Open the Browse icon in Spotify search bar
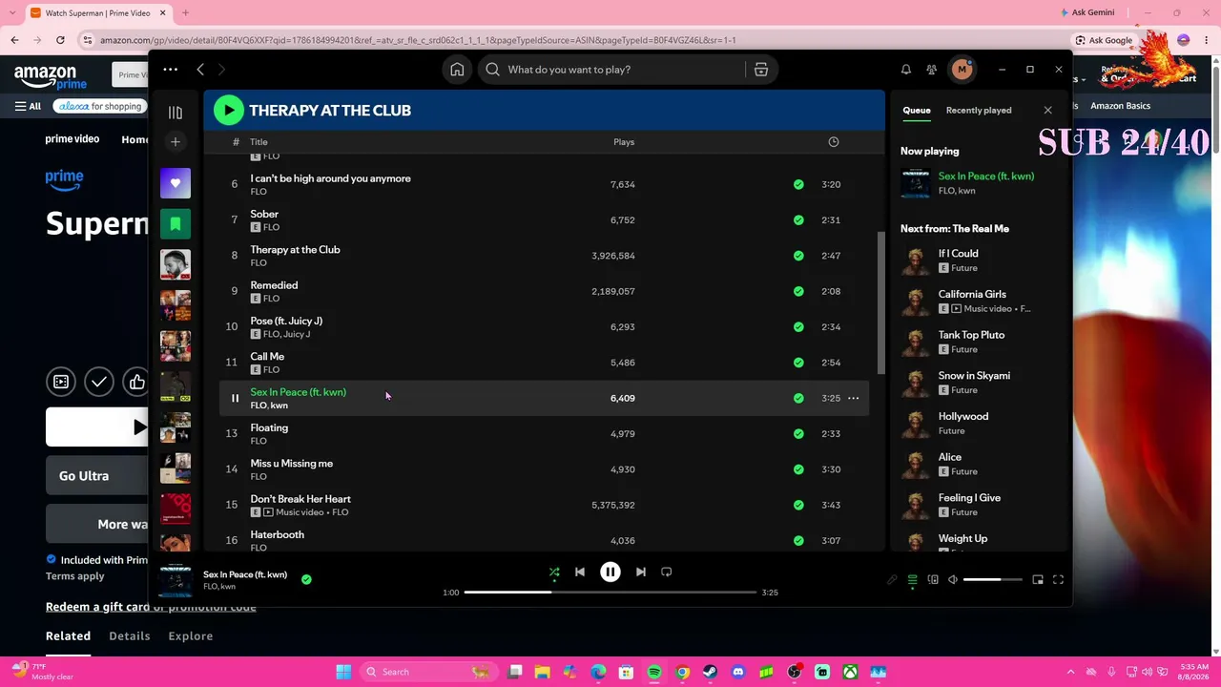This screenshot has width=1221, height=687. pyautogui.click(x=761, y=70)
